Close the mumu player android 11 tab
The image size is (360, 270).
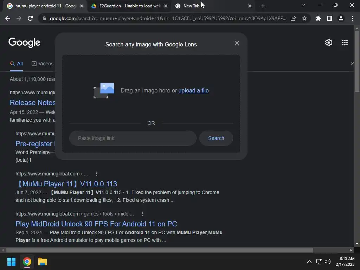click(x=82, y=6)
